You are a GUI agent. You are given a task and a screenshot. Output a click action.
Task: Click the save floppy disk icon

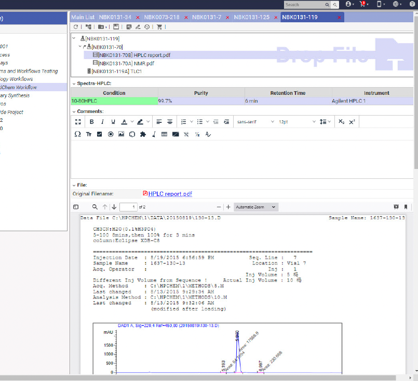(x=116, y=27)
